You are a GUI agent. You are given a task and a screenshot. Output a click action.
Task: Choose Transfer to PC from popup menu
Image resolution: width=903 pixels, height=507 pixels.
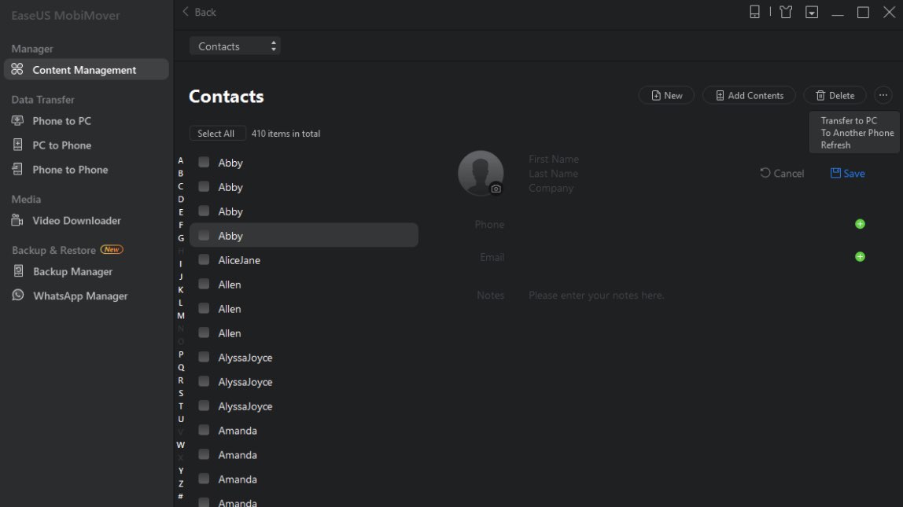tap(848, 120)
